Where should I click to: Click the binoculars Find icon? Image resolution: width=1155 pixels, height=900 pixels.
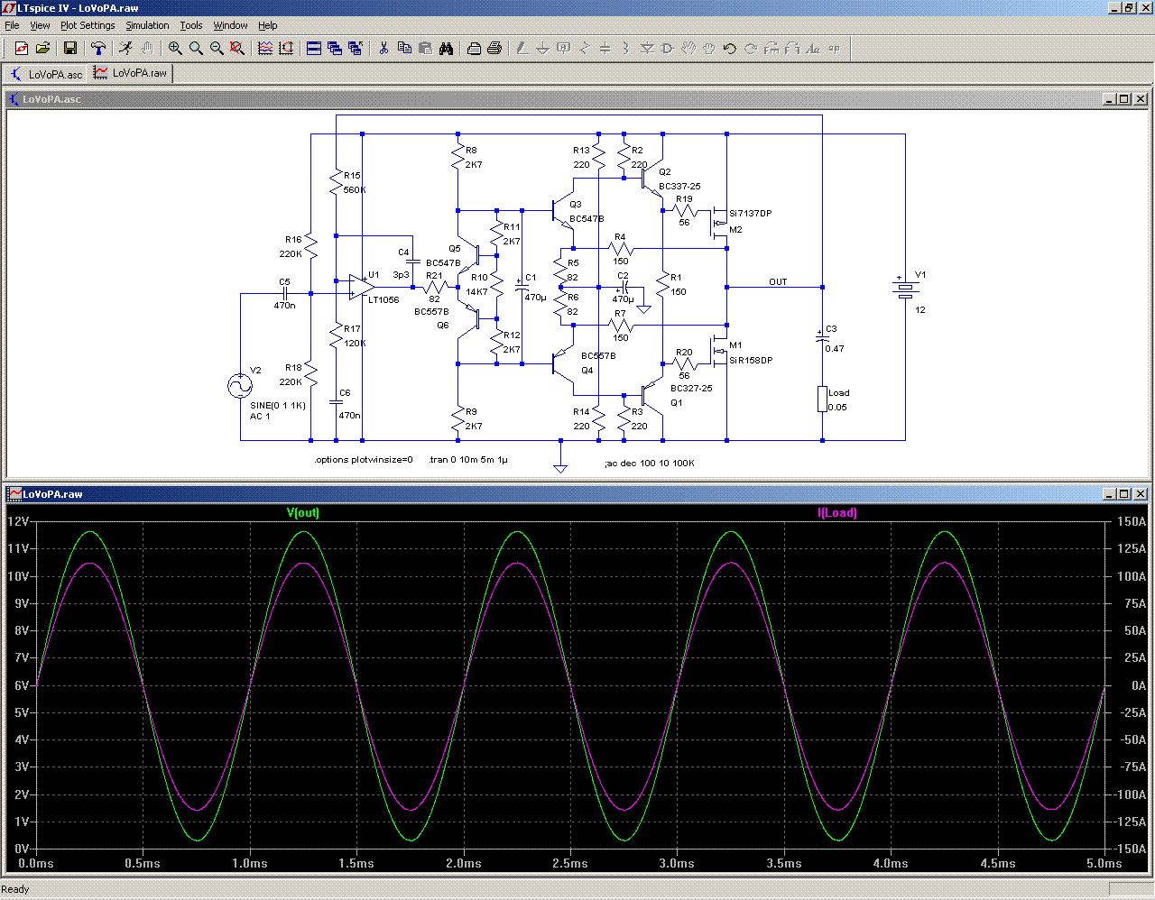(446, 49)
